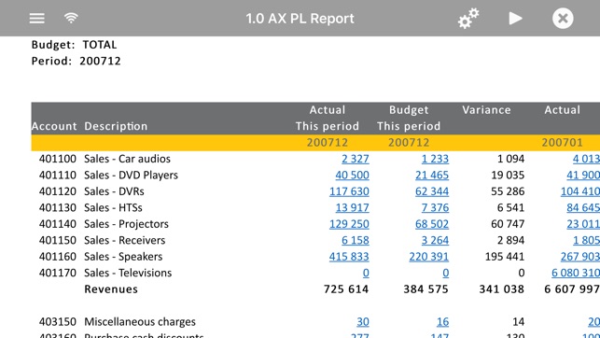Open the hamburger menu
Image resolution: width=600 pixels, height=338 pixels.
pyautogui.click(x=36, y=18)
